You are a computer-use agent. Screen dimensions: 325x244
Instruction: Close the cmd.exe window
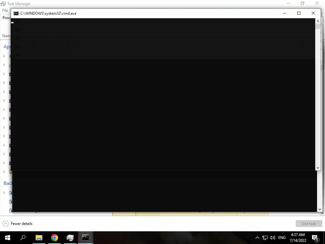pyautogui.click(x=313, y=13)
